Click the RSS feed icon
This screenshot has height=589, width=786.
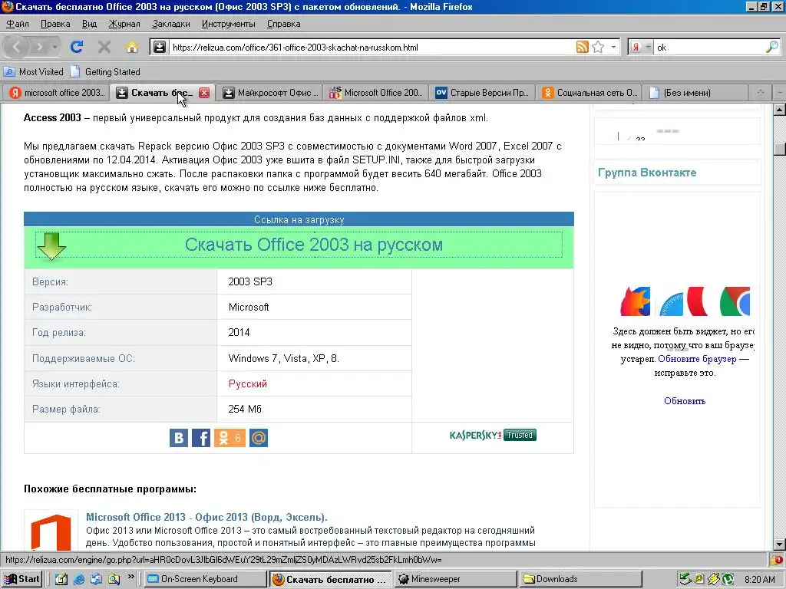(x=582, y=47)
